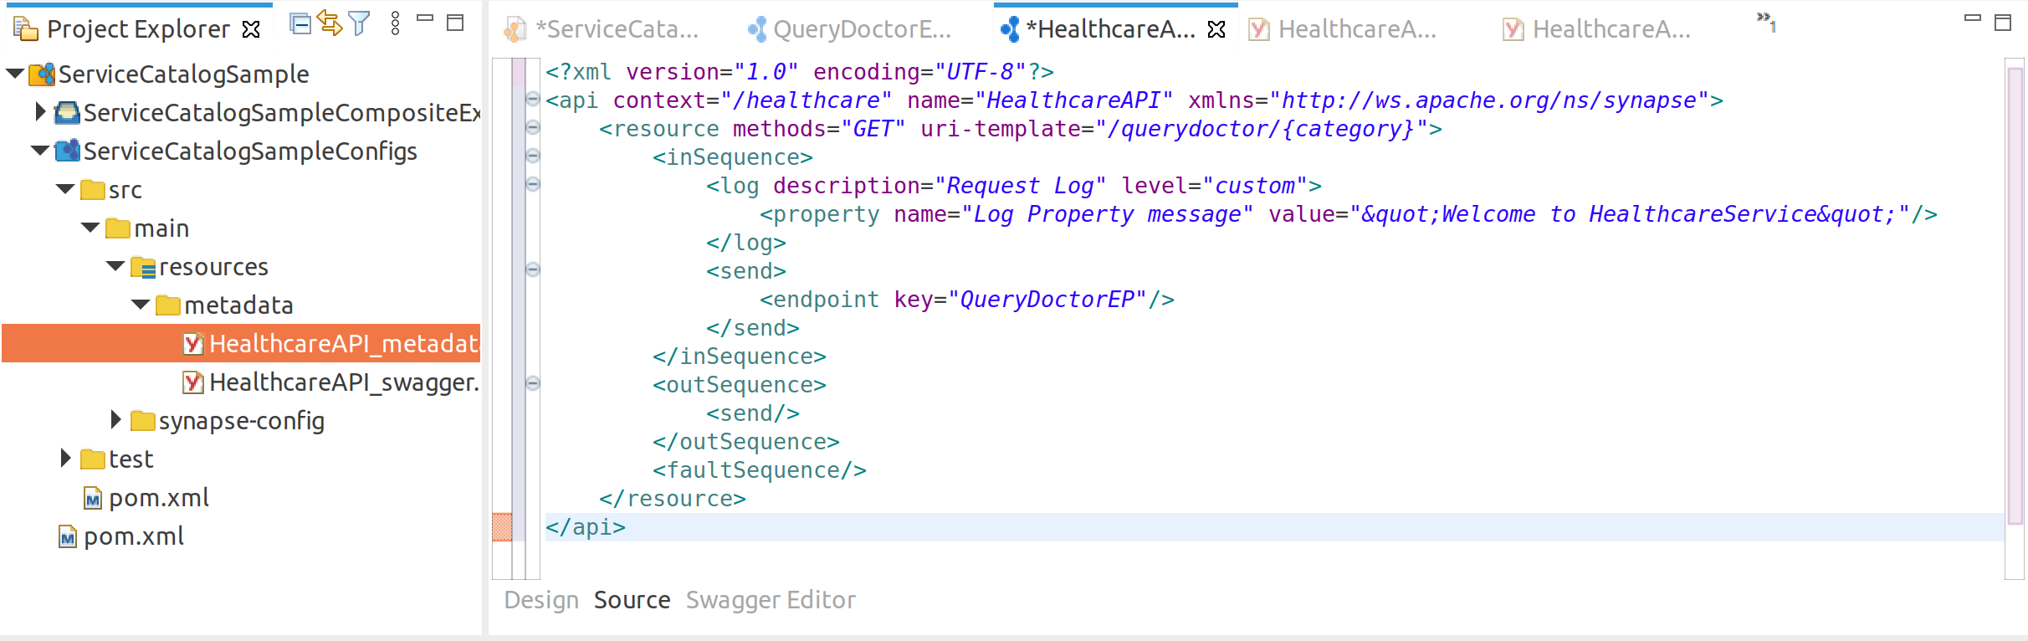This screenshot has height=641, width=2028.
Task: Place cursor on Request Log description value
Action: pos(1021,186)
